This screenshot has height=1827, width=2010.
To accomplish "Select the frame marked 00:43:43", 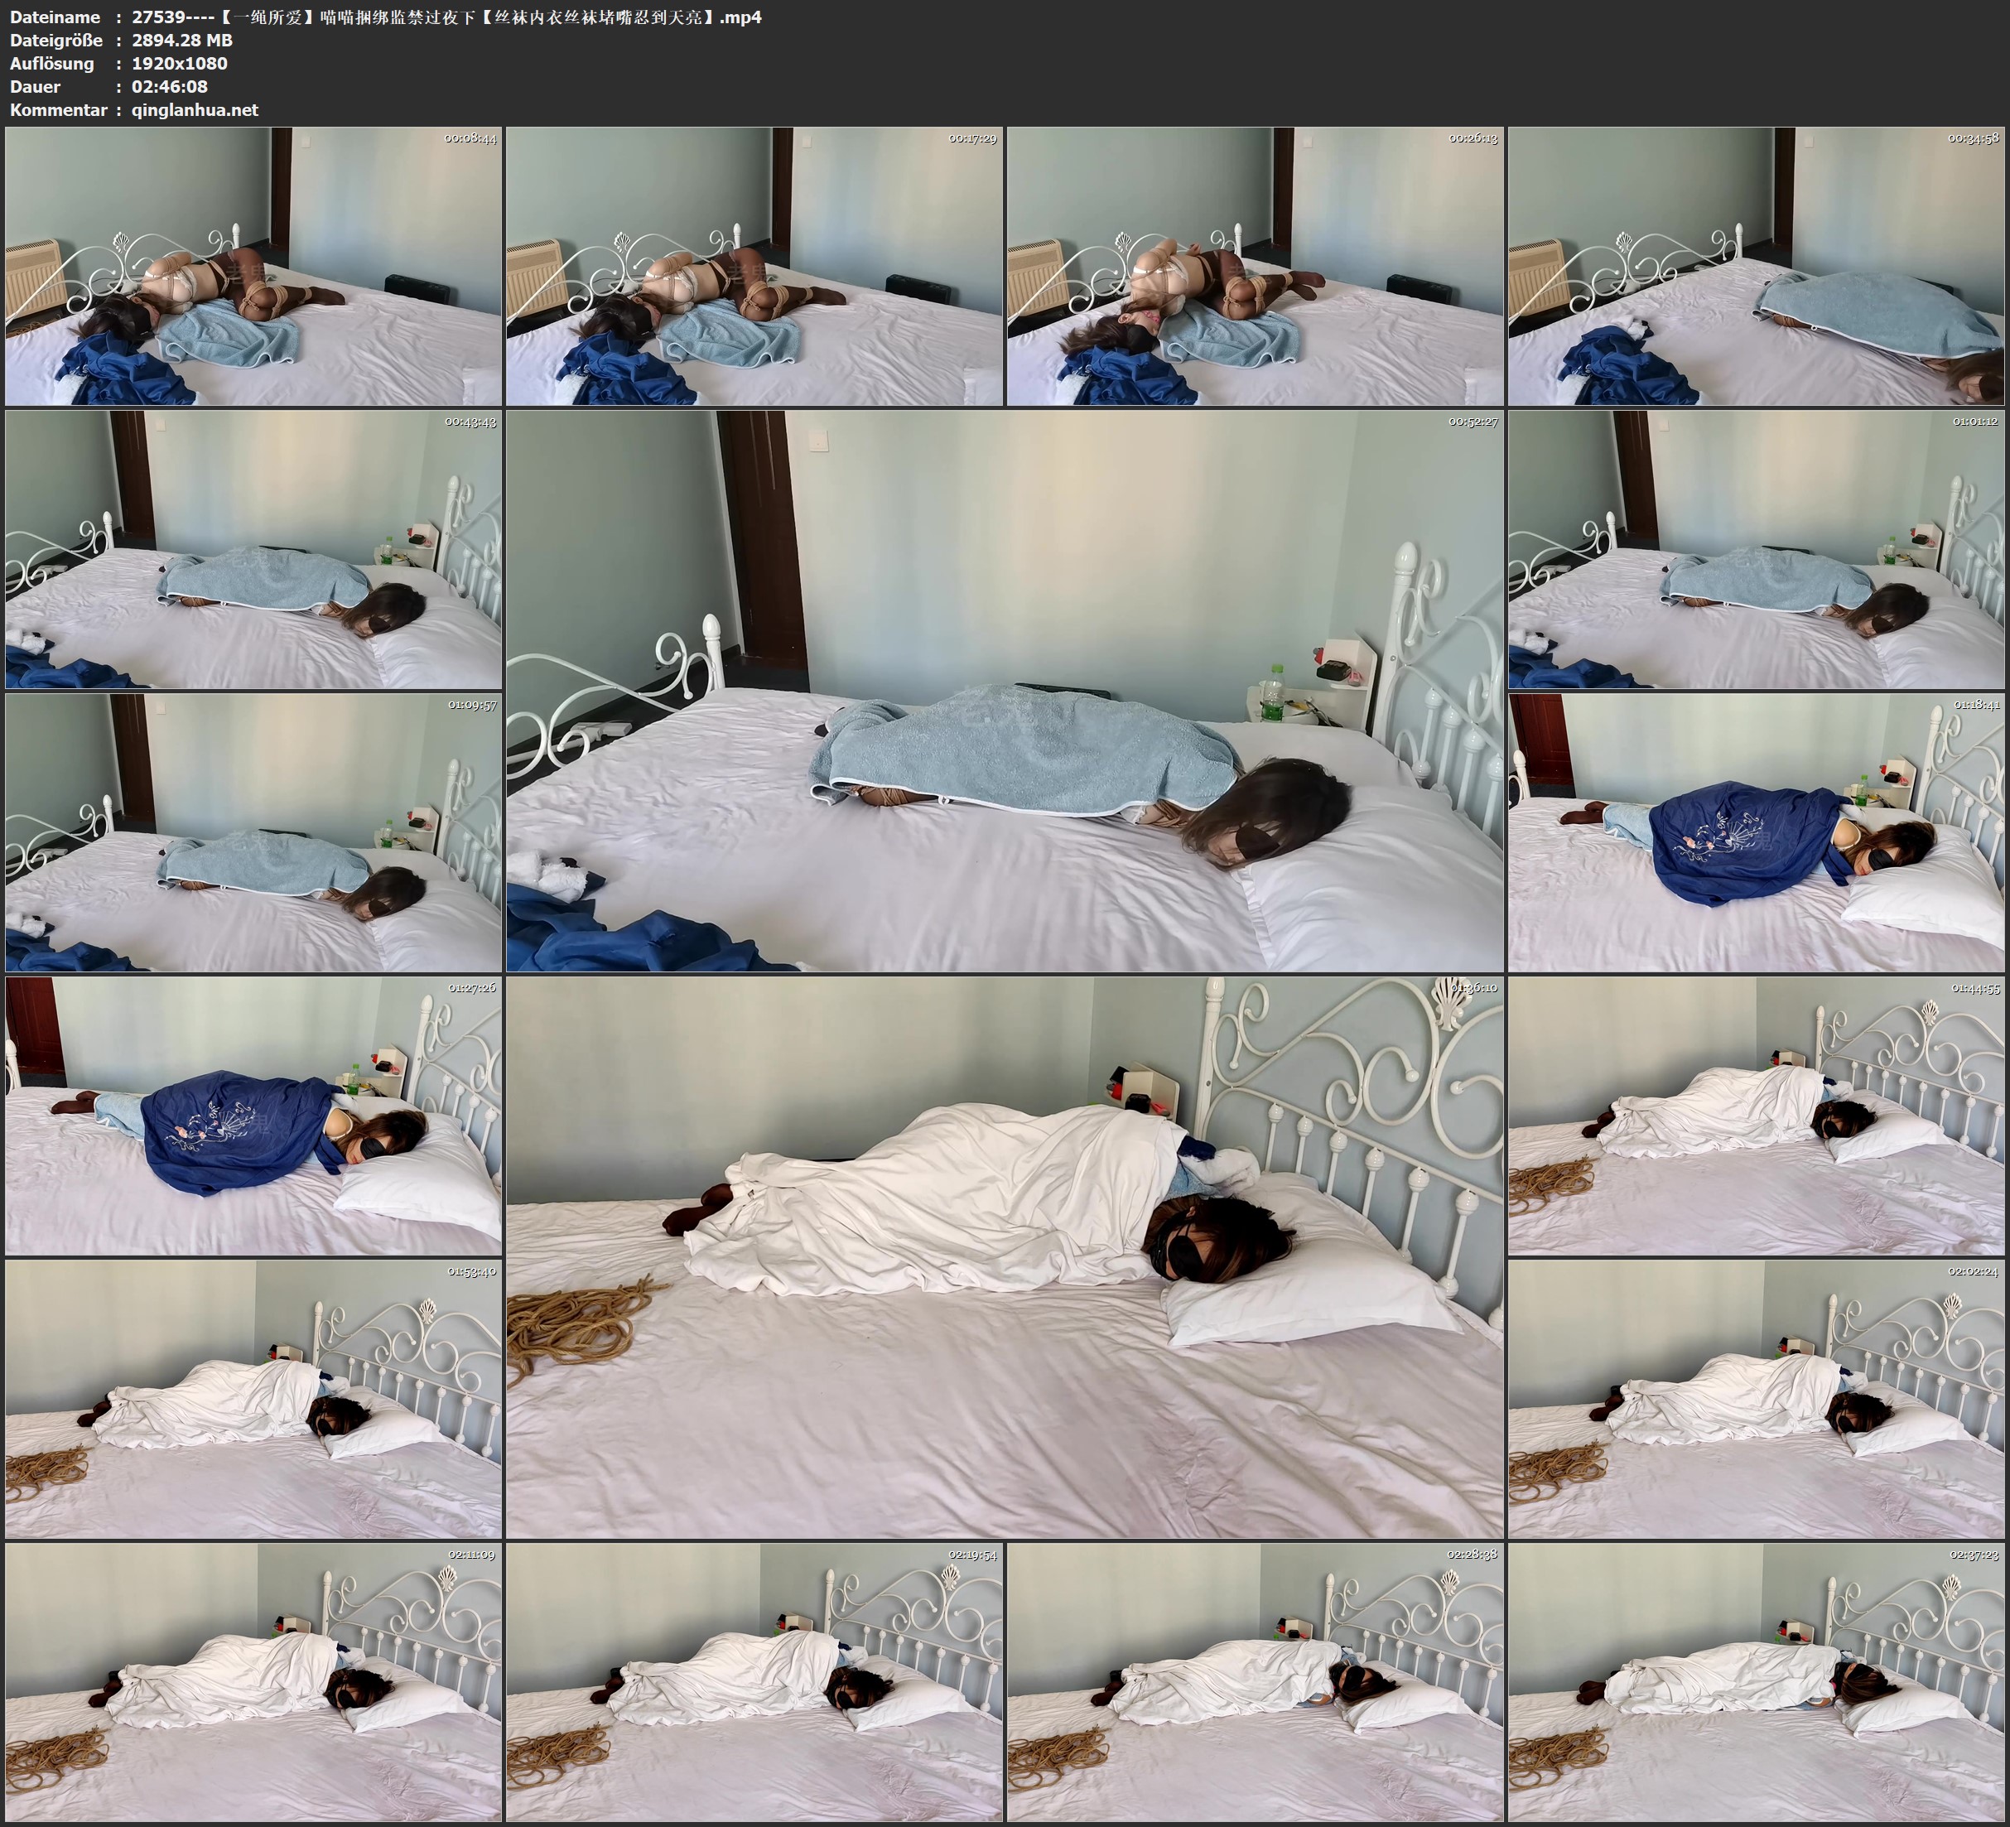I will tap(253, 549).
